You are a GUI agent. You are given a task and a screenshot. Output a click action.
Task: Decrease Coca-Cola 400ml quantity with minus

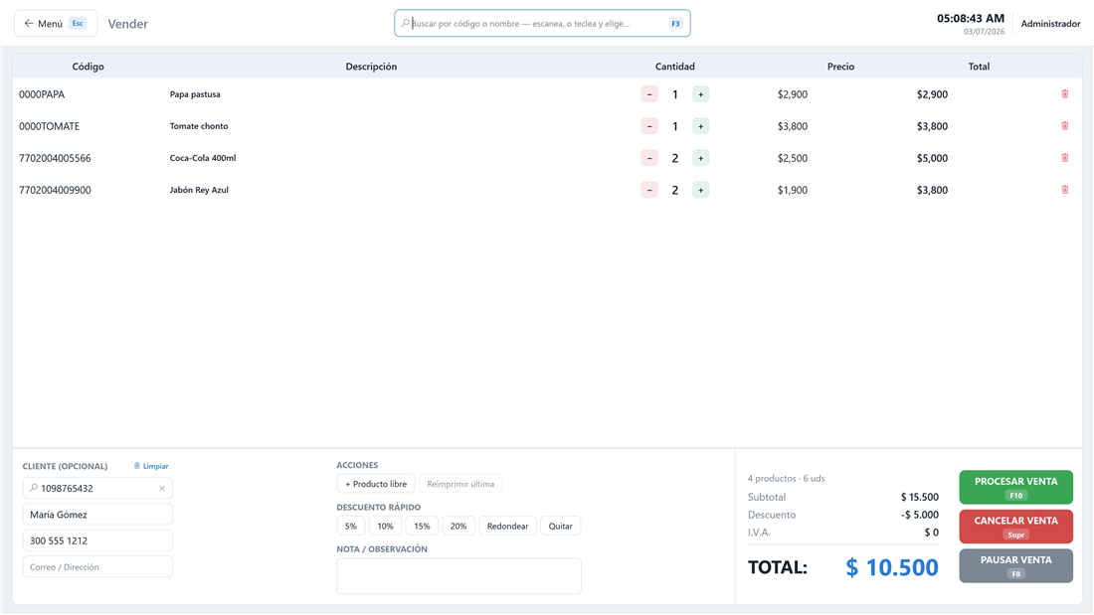pyautogui.click(x=649, y=158)
